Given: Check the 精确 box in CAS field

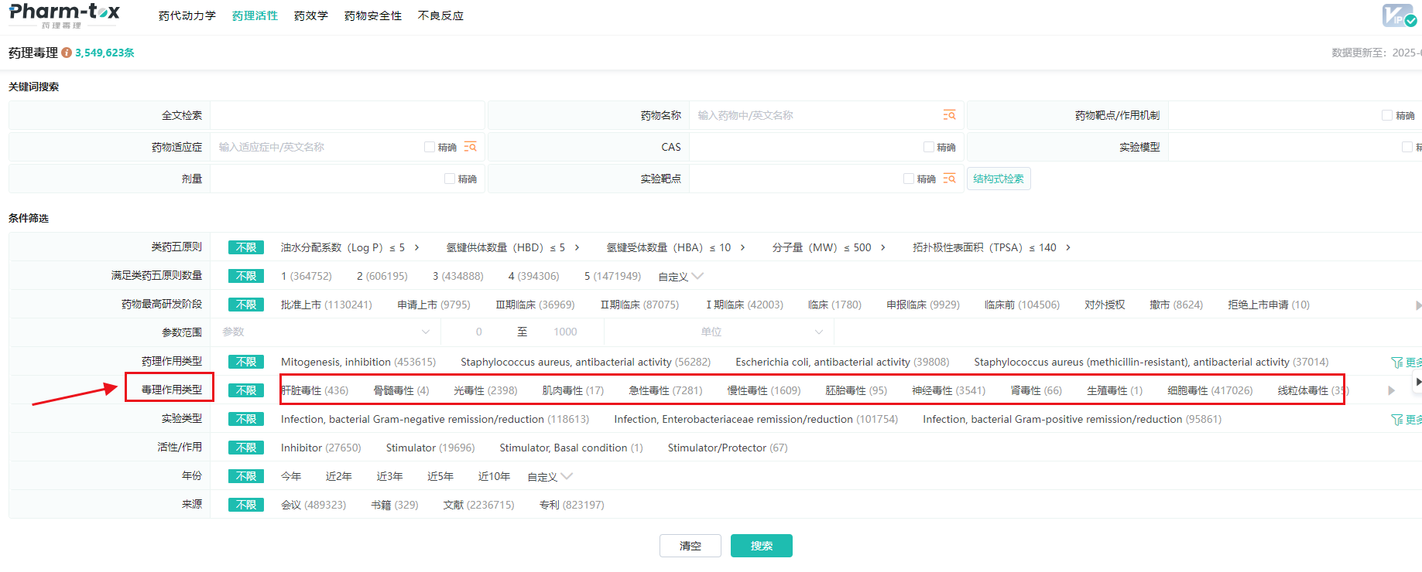Looking at the screenshot, I should pos(928,147).
